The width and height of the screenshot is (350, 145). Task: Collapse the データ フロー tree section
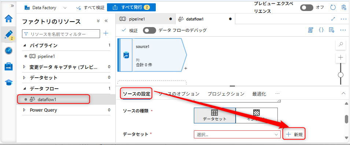[x=24, y=89]
